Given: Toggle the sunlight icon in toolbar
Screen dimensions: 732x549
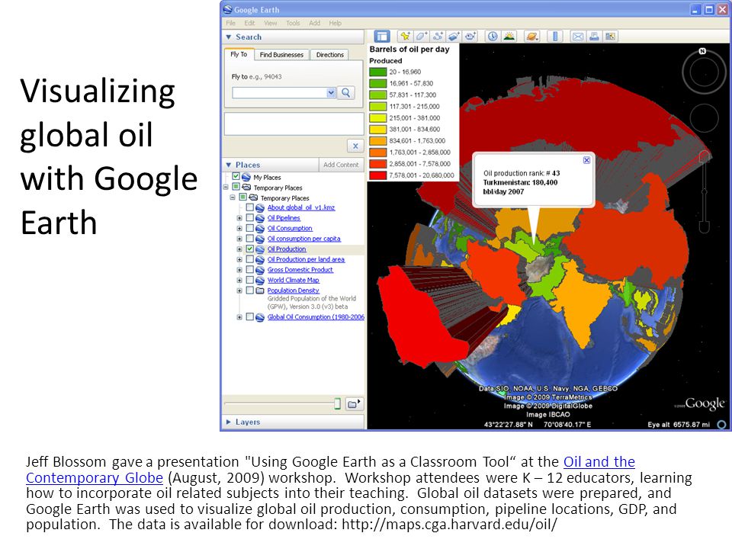Looking at the screenshot, I should pyautogui.click(x=509, y=37).
